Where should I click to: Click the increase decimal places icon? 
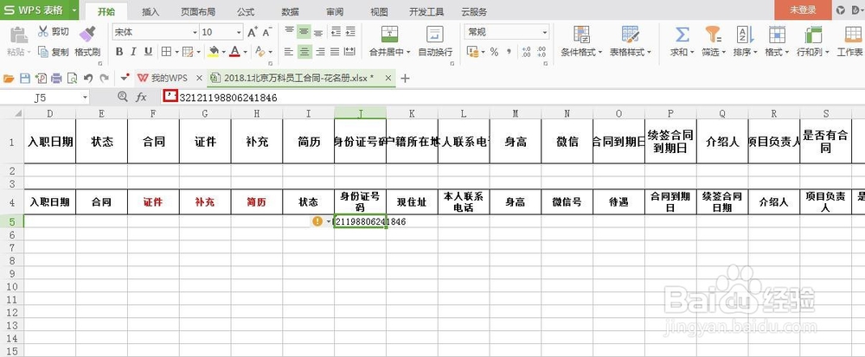click(526, 52)
